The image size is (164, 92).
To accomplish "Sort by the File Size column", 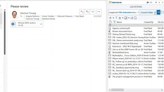I will coord(161,22).
